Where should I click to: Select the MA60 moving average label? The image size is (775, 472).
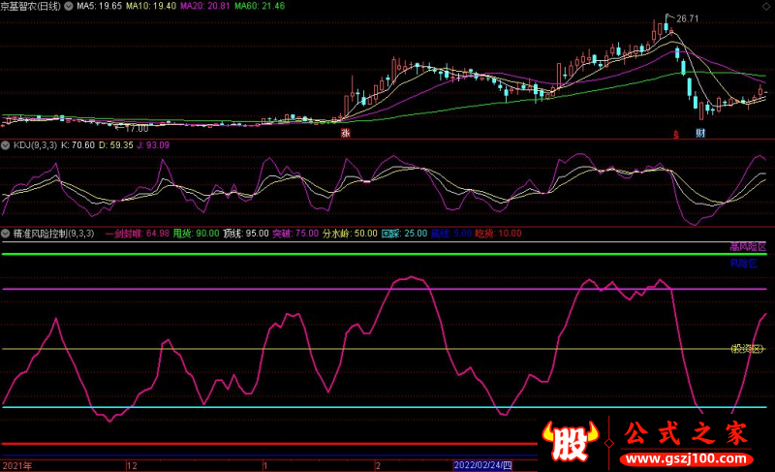pos(260,6)
